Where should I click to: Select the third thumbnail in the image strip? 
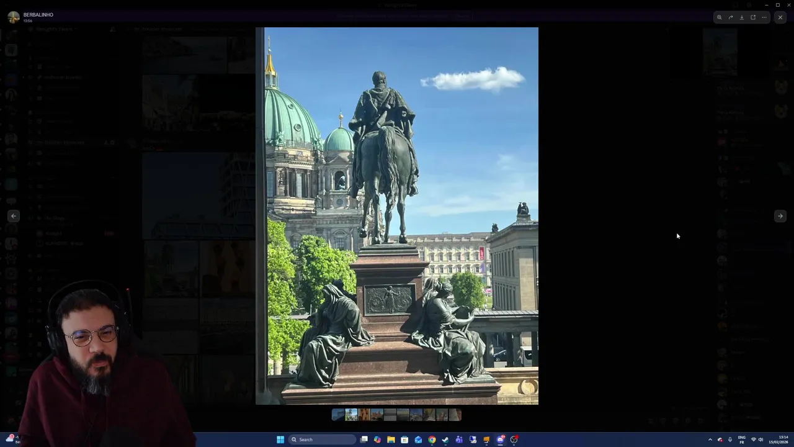point(364,415)
